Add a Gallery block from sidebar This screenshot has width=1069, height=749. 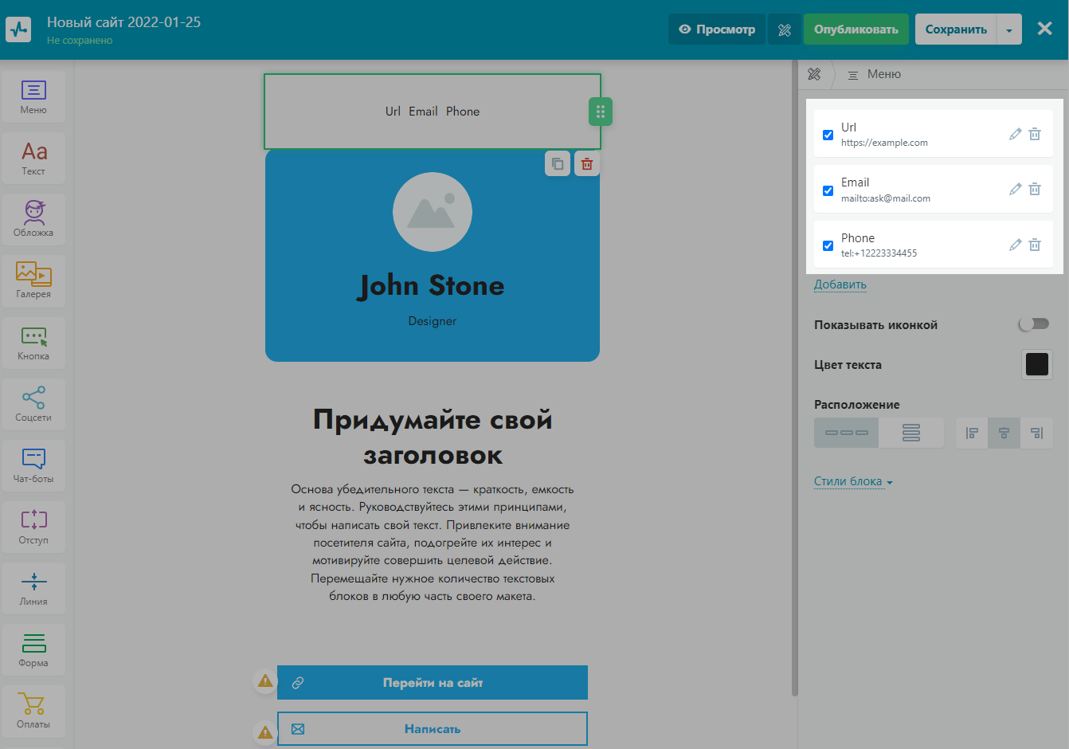pyautogui.click(x=33, y=280)
